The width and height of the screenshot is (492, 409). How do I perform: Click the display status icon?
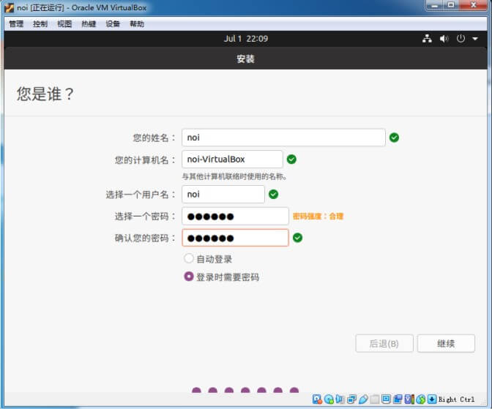click(x=386, y=399)
